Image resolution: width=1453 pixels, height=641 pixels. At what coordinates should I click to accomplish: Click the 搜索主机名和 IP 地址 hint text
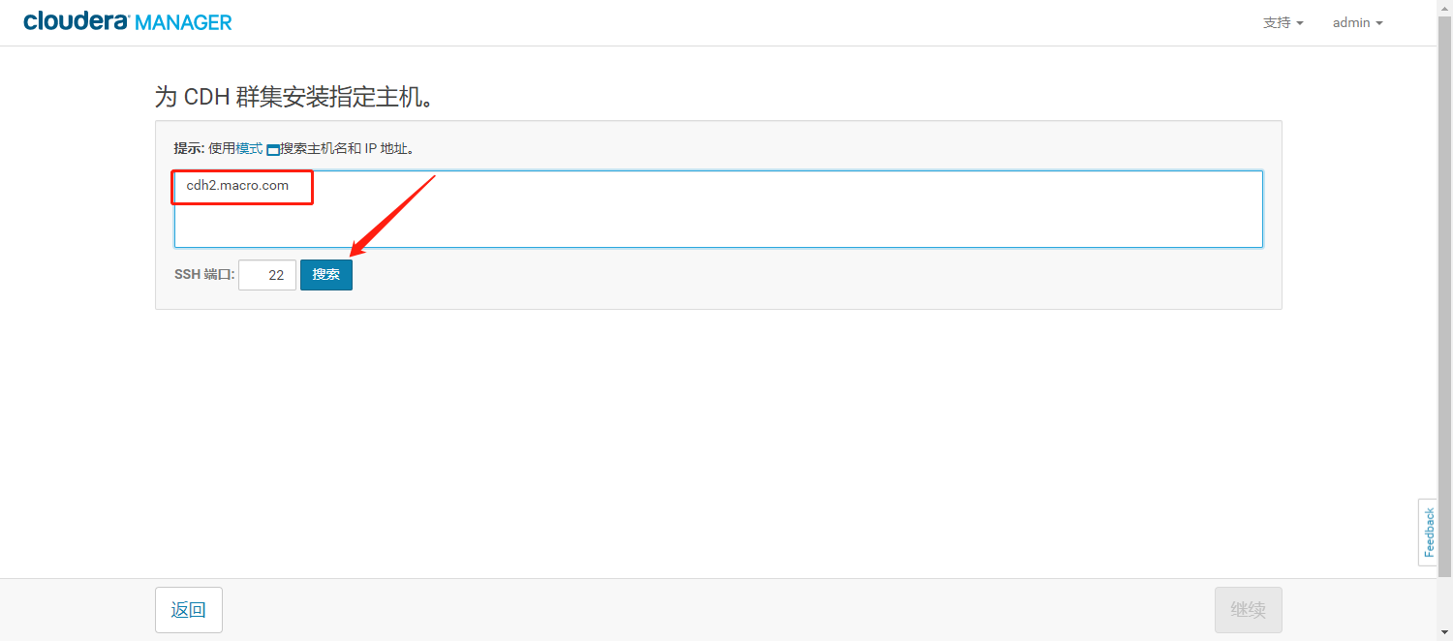tap(348, 148)
